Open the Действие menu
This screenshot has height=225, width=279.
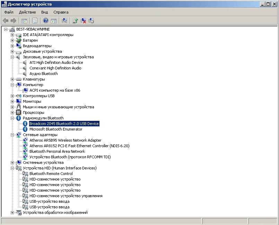(27, 12)
